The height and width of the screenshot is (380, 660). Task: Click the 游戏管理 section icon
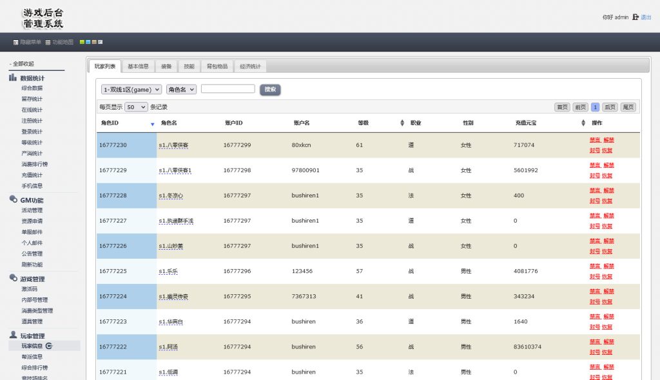[x=13, y=278]
